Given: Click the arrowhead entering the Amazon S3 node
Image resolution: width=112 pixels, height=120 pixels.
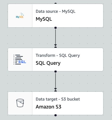Looking at the screenshot, I should coord(56,89).
